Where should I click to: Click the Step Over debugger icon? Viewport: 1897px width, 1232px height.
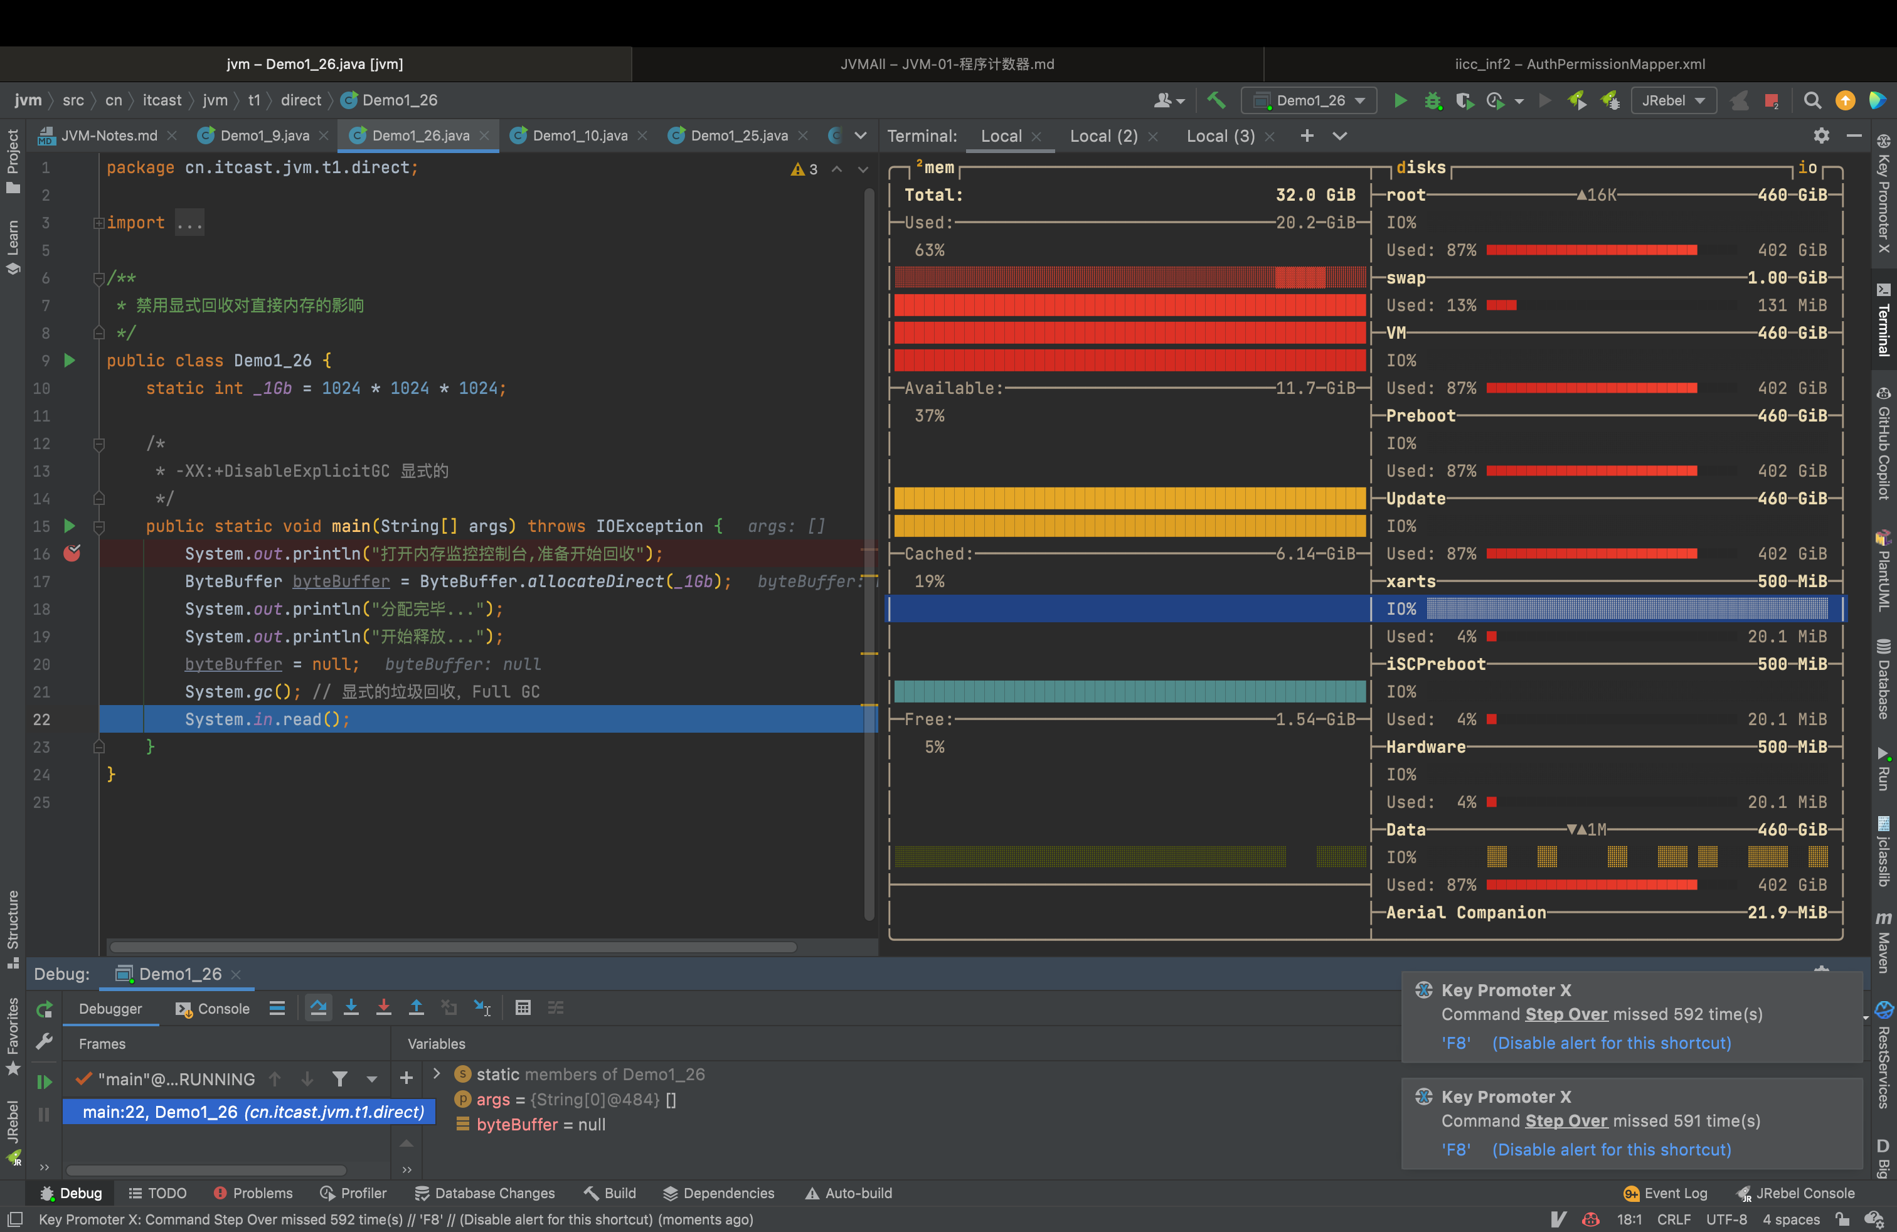(x=318, y=1008)
